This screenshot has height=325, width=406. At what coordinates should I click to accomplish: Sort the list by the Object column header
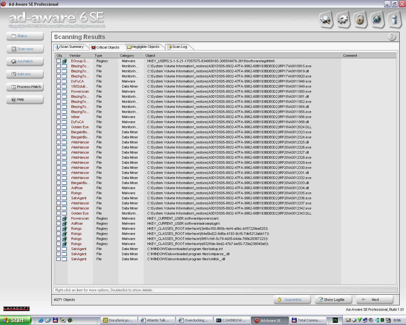tap(243, 56)
